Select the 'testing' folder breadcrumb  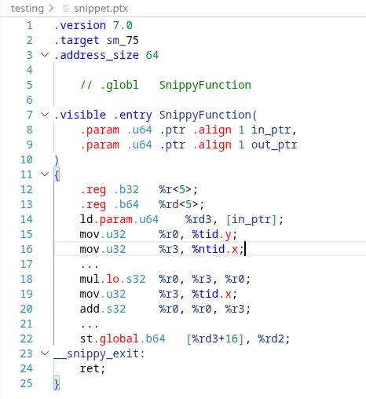point(27,9)
